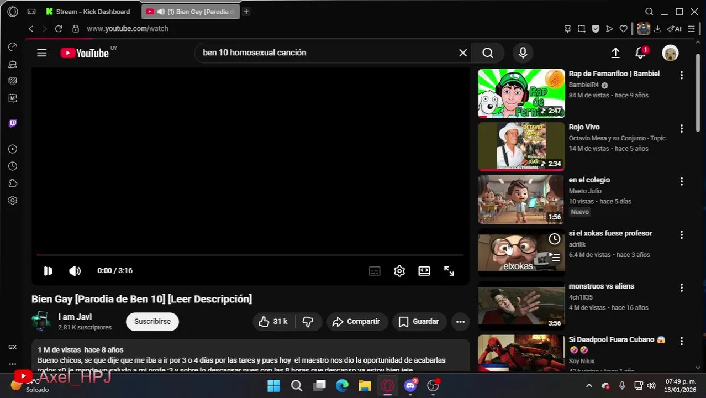Screen dimensions: 706x398
Task: Show hidden system tray icons chevron
Action: 589,386
